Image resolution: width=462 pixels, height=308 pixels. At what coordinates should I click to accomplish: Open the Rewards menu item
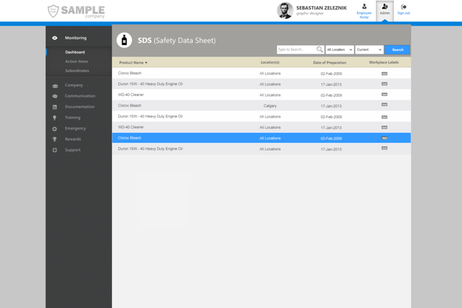pos(73,139)
